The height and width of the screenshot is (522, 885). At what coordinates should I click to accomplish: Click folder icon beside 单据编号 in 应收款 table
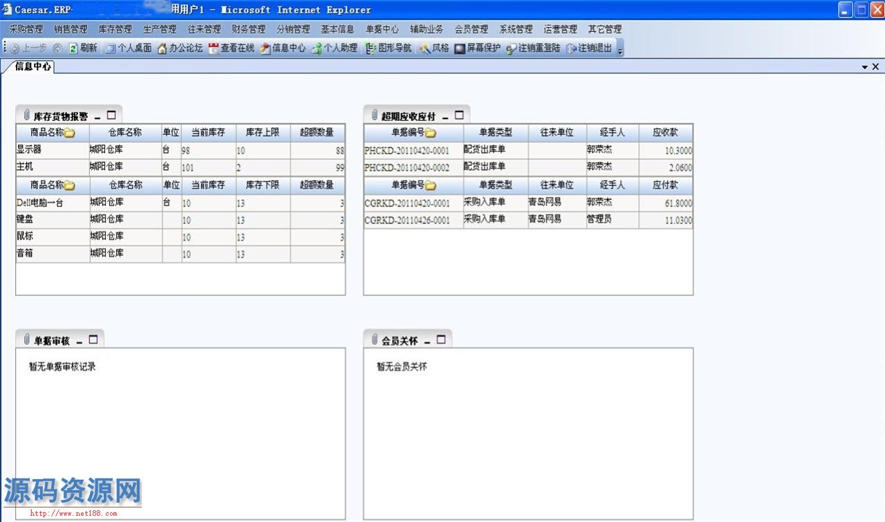pos(431,133)
